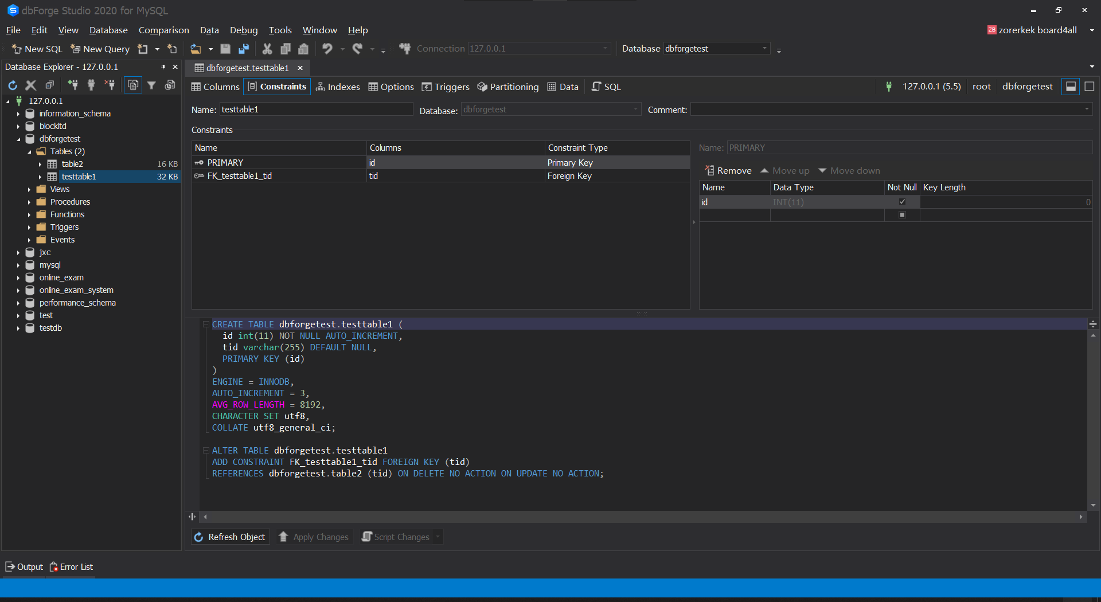Click the Undo arrow icon
The image size is (1101, 602).
pyautogui.click(x=327, y=49)
